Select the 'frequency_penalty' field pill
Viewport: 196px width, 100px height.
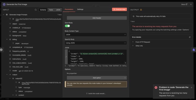pyautogui.click(x=18, y=51)
